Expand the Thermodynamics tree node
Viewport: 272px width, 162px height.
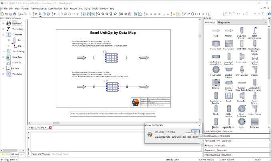pos(3,29)
